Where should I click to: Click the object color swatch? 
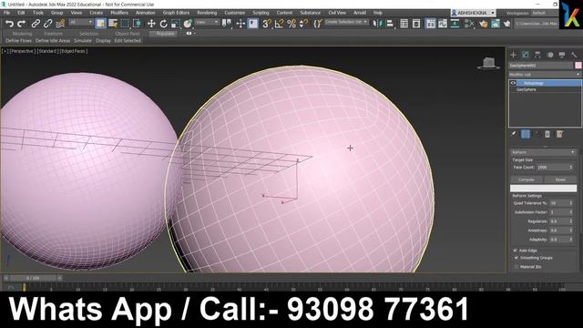tap(578, 66)
